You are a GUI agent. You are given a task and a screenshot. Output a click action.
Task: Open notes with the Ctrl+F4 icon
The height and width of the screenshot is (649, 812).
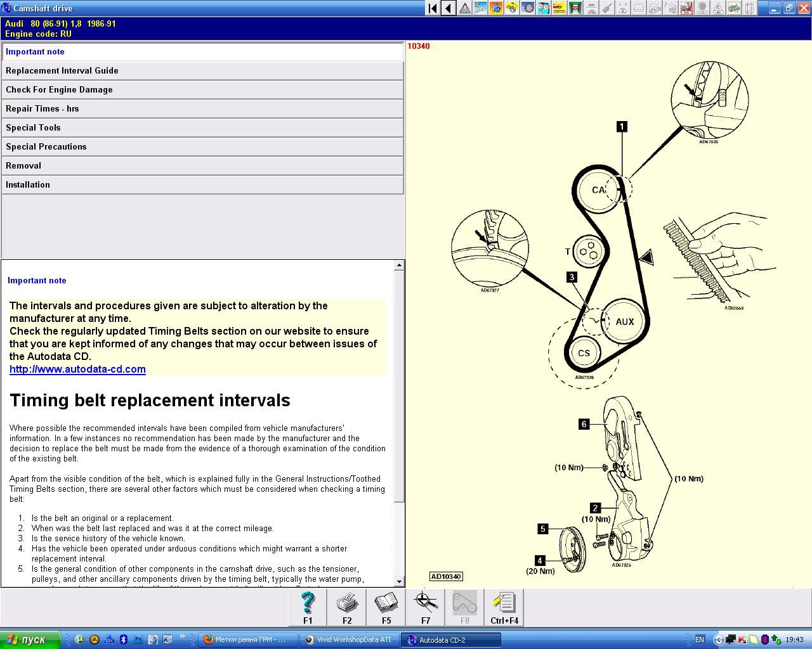pos(504,607)
